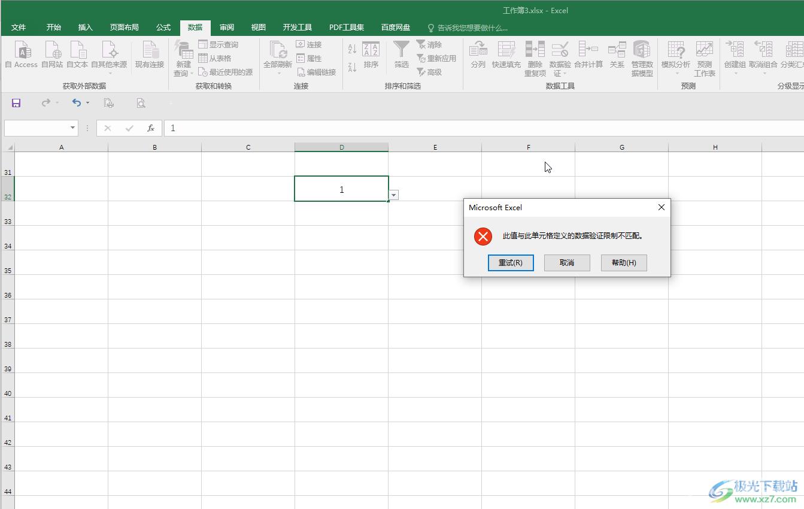Click the print preview magnifier icon
Screen dimensions: 804x509
coord(141,103)
